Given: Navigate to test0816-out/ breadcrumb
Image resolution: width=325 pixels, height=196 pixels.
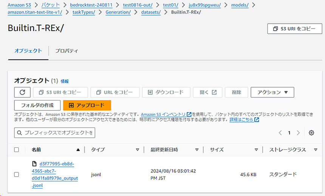Looking at the screenshot, I should (138, 5).
